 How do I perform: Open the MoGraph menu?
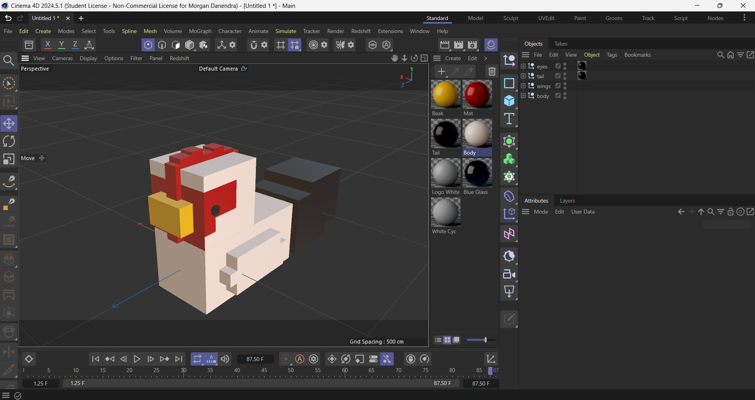[x=200, y=31]
